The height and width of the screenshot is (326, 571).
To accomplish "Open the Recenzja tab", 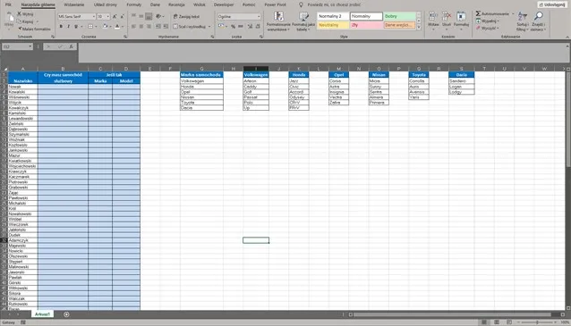I will (x=176, y=4).
